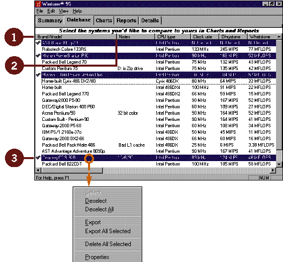Screen dimensions: 283x262
Task: Select Gateway2000 P5-90 row
Action: [159, 100]
